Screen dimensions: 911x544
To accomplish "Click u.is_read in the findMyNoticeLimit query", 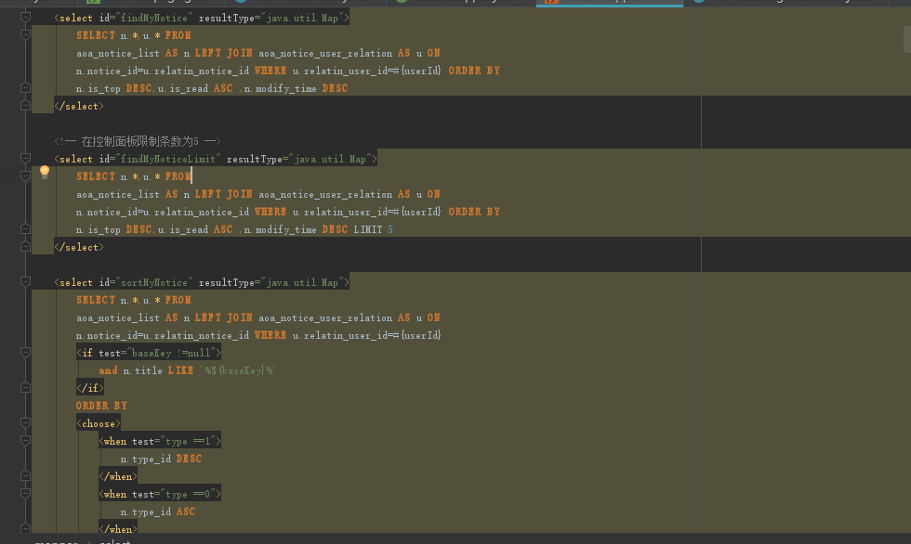I will click(182, 229).
